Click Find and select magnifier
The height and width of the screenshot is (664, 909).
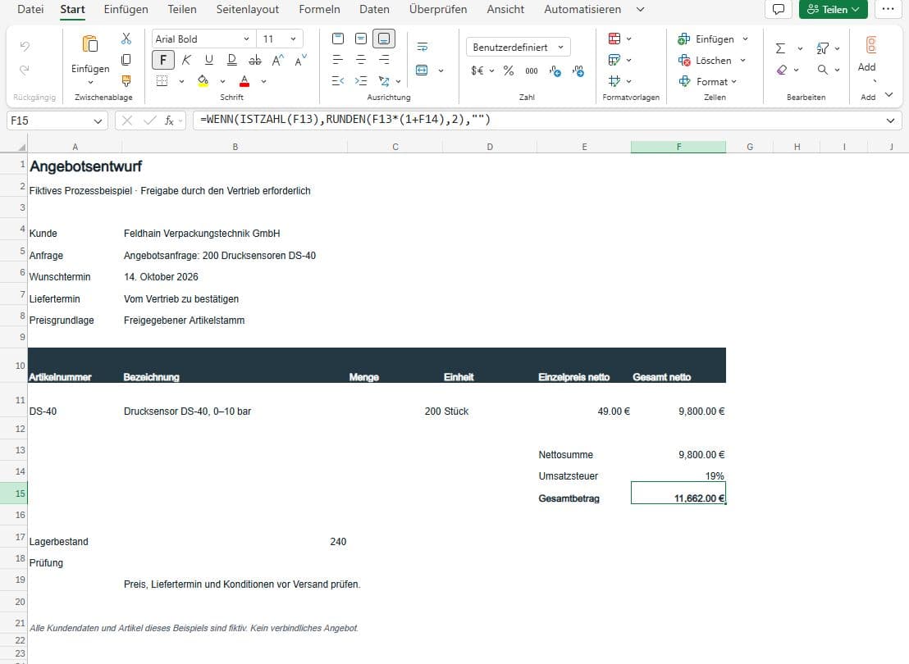(x=822, y=70)
